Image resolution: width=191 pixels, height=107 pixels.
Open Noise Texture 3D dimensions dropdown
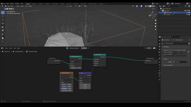[x=67, y=80]
